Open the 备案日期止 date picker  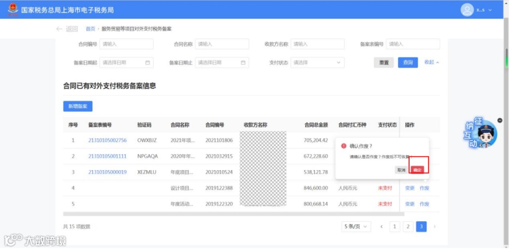(x=222, y=62)
